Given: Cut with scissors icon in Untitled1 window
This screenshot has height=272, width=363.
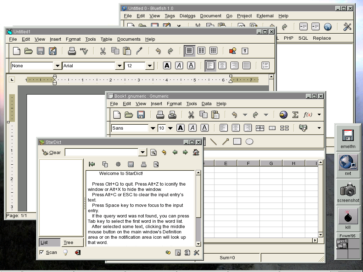Looking at the screenshot, I should pos(103,51).
